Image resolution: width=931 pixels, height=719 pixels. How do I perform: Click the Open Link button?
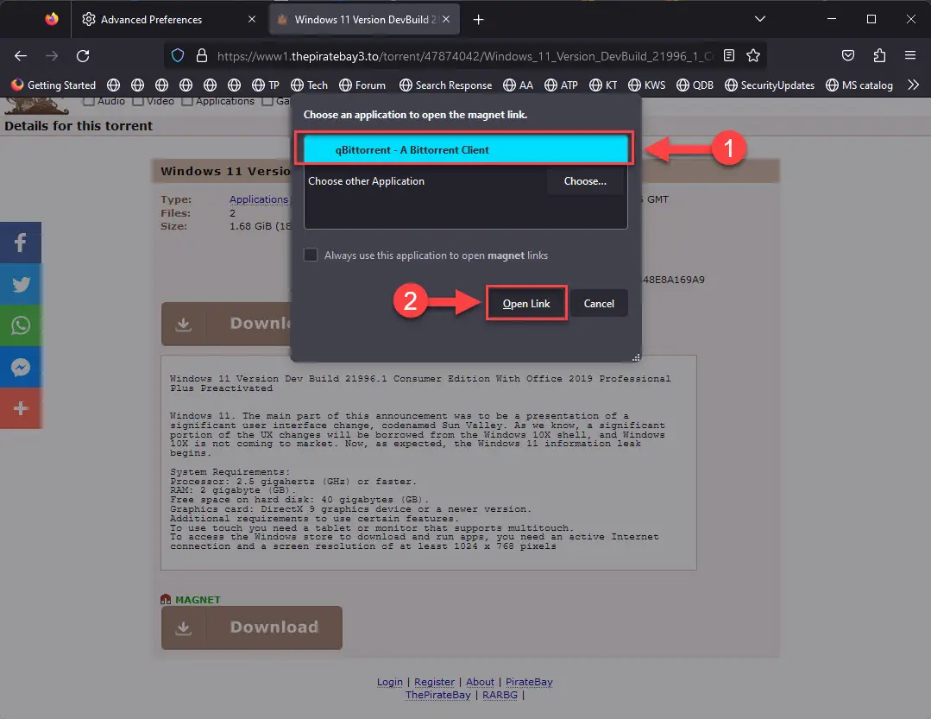(526, 303)
